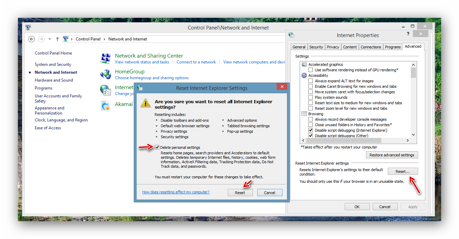Click Reset in the confirmation dialog
Image resolution: width=459 pixels, height=239 pixels.
[x=240, y=193]
